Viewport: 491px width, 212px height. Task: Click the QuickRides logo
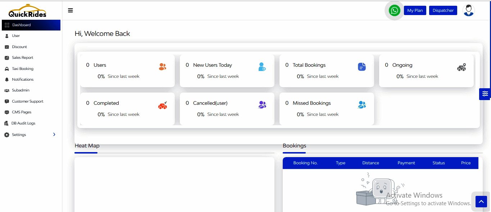tap(27, 11)
